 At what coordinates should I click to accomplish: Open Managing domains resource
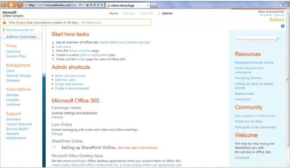[248, 78]
